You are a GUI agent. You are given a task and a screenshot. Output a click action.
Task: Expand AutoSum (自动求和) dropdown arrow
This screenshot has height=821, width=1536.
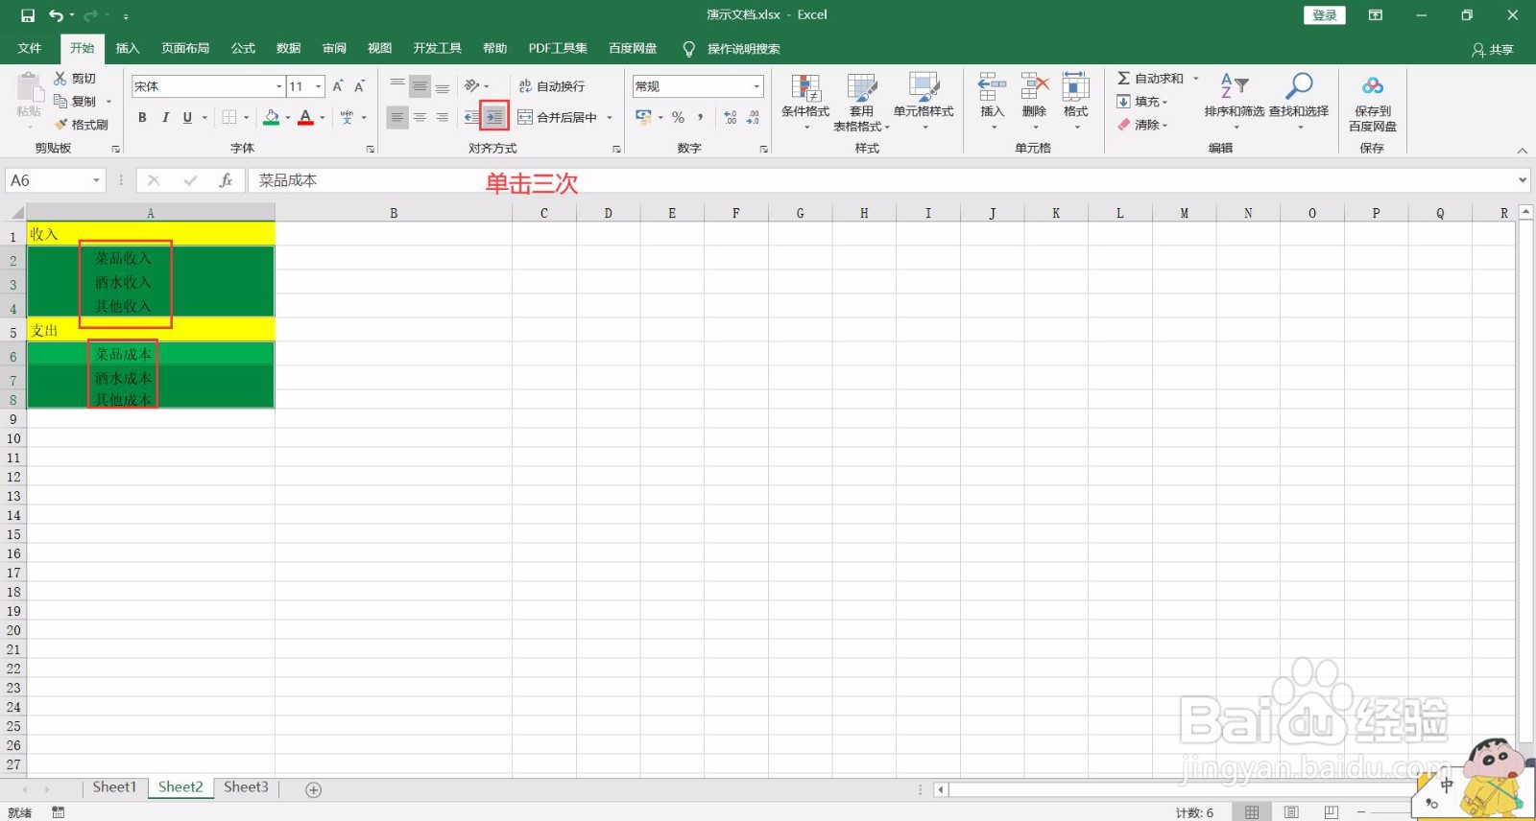[1196, 78]
